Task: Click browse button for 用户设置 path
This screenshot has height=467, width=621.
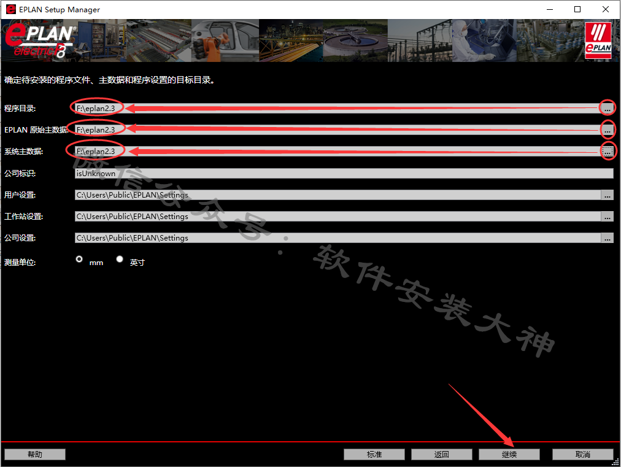Action: click(x=607, y=195)
